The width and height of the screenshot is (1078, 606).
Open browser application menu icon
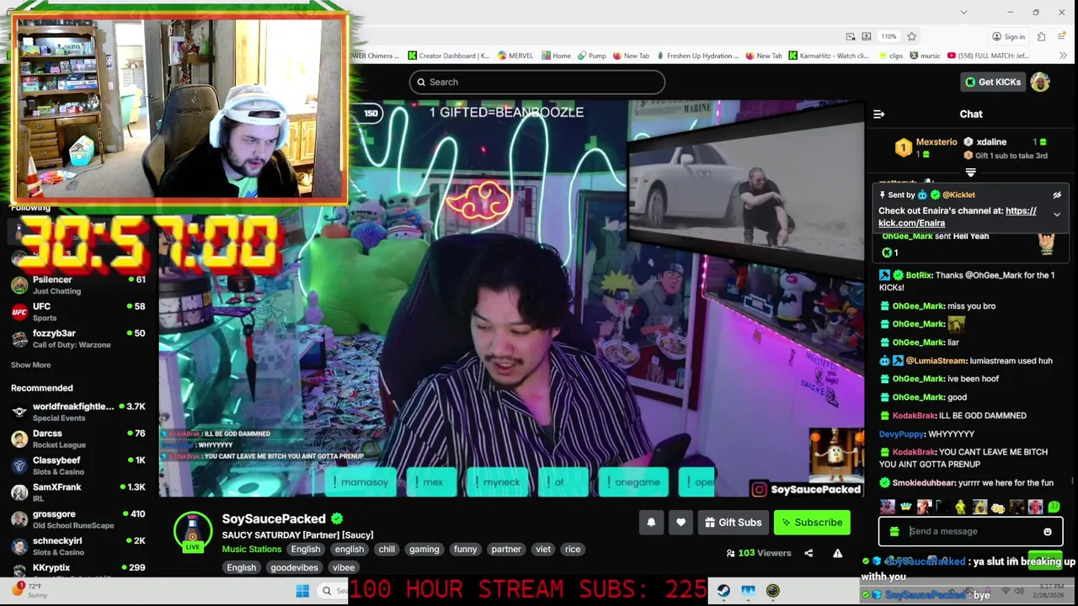pos(1064,36)
